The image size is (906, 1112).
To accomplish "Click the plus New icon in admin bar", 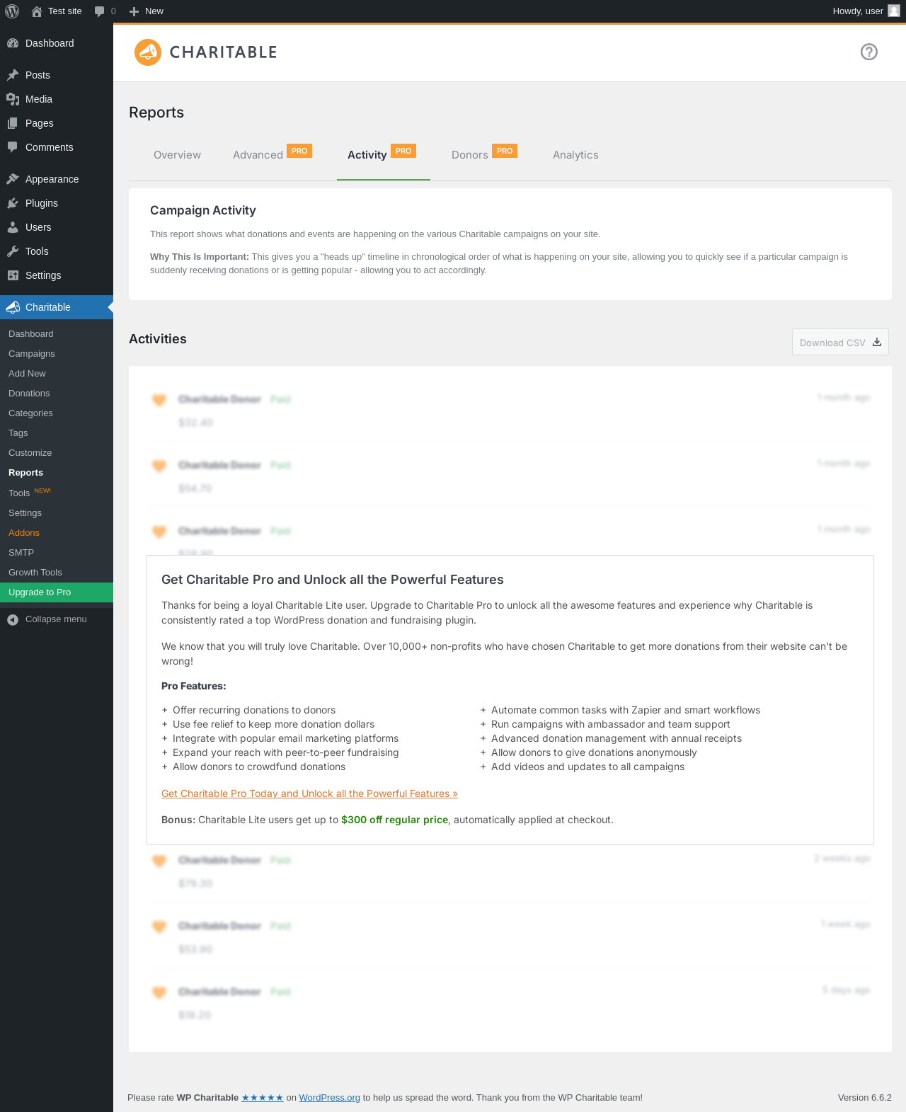I will click(134, 11).
